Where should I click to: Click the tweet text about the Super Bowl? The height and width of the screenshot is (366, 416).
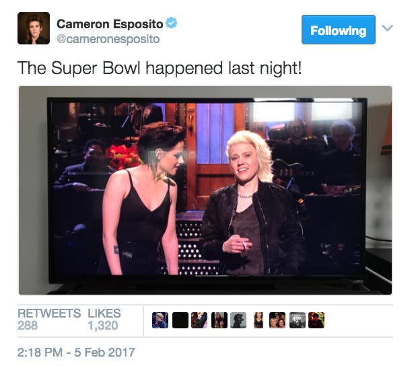point(160,68)
